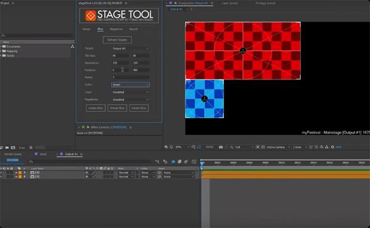Expand layer [1] properties triangle
The image size is (370, 228).
tap(16, 177)
